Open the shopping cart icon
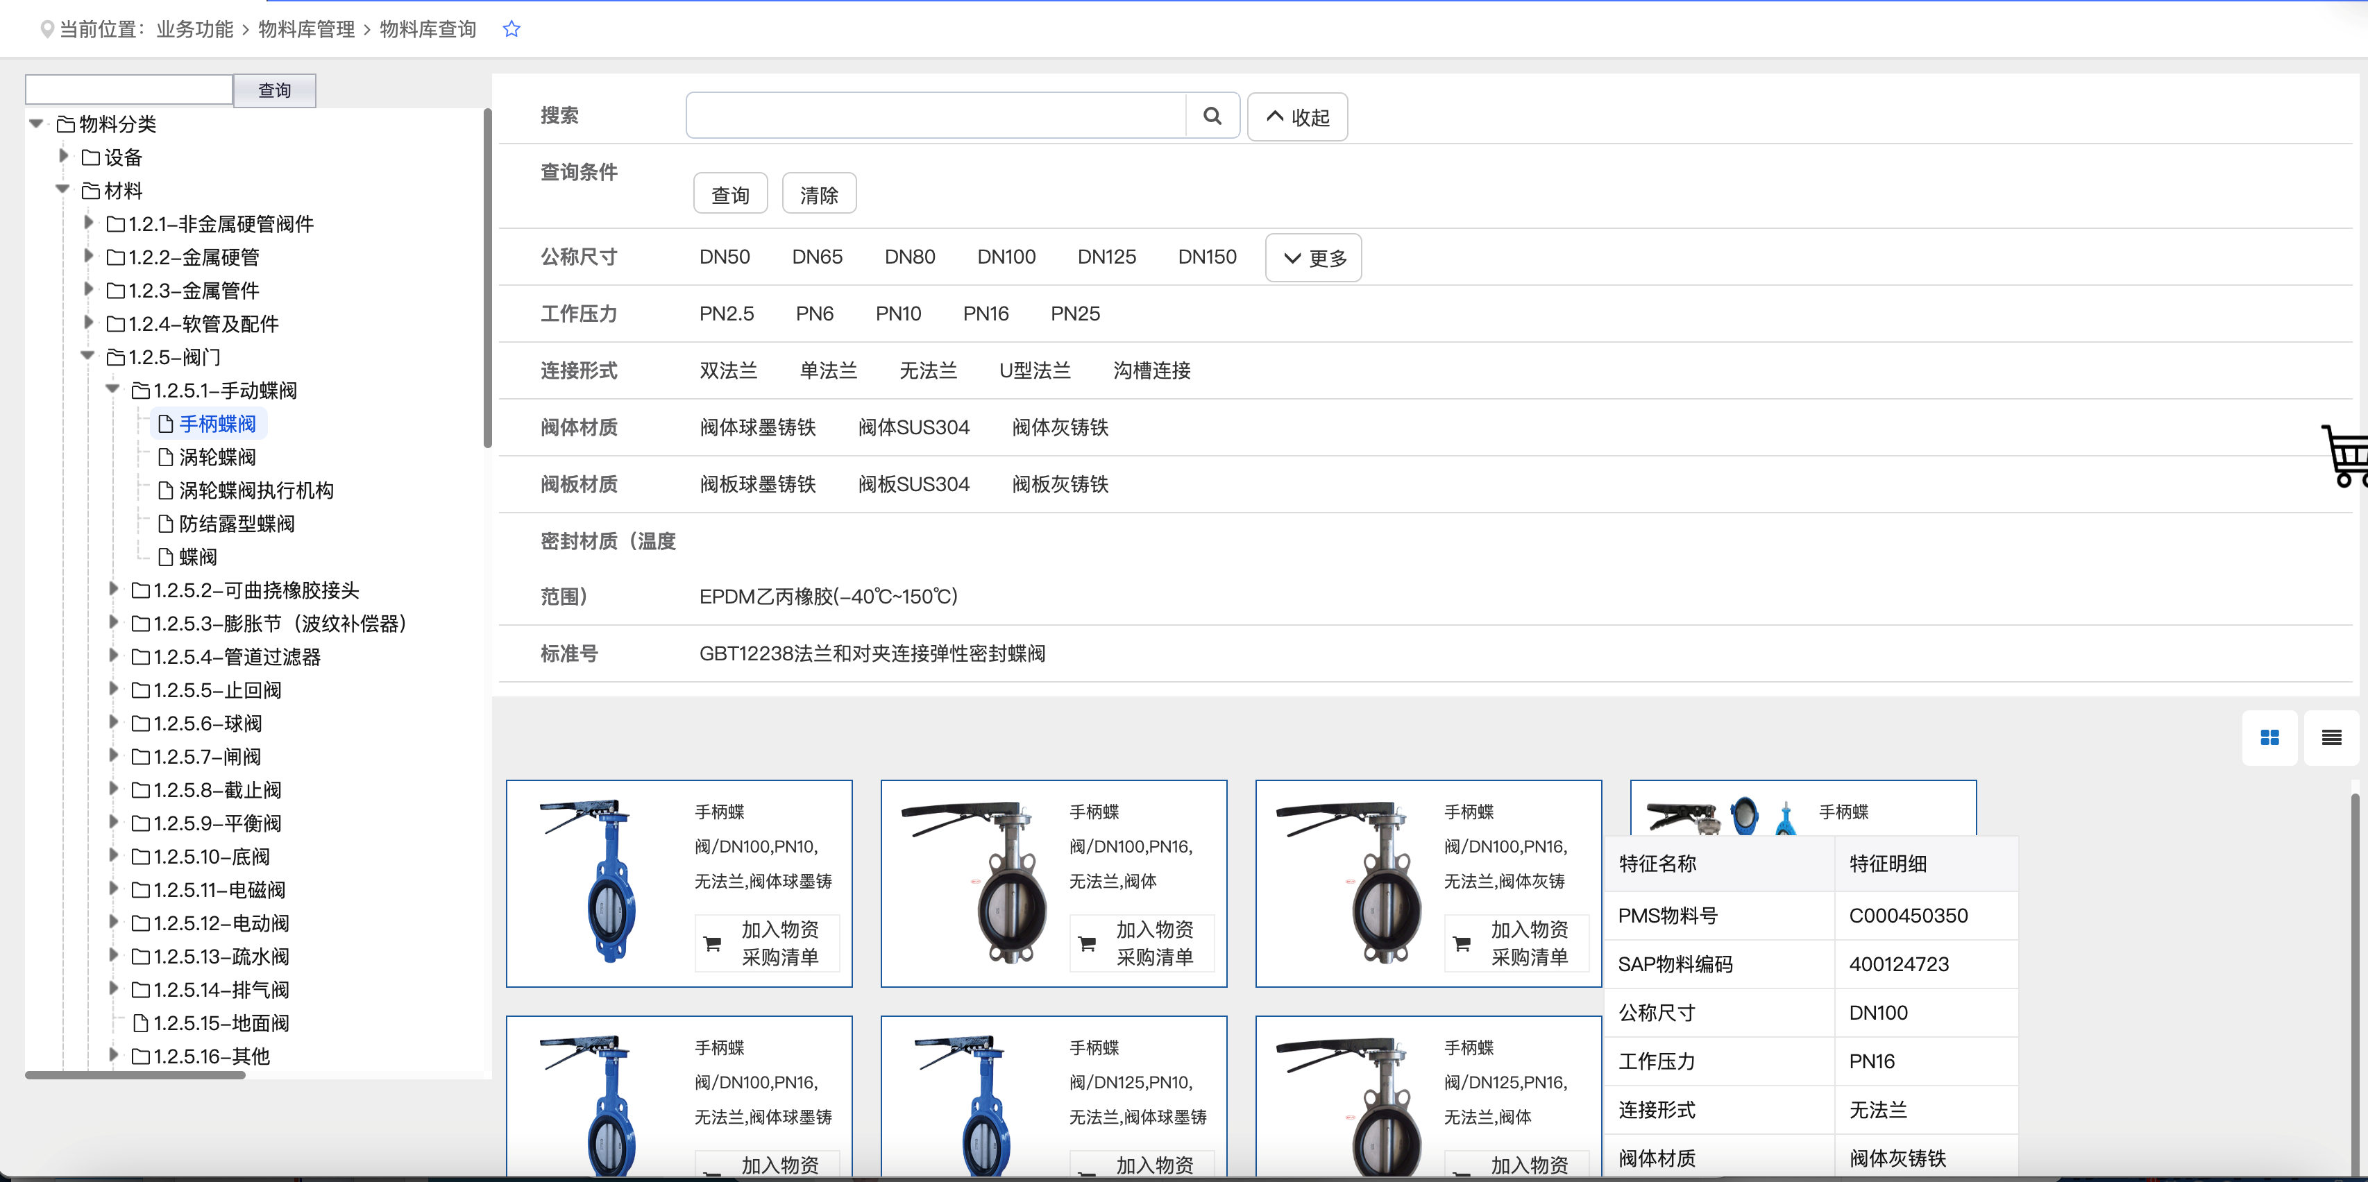 click(2345, 456)
